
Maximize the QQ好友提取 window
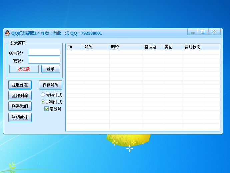click(203, 32)
